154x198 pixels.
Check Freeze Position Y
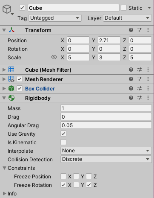[76, 176]
